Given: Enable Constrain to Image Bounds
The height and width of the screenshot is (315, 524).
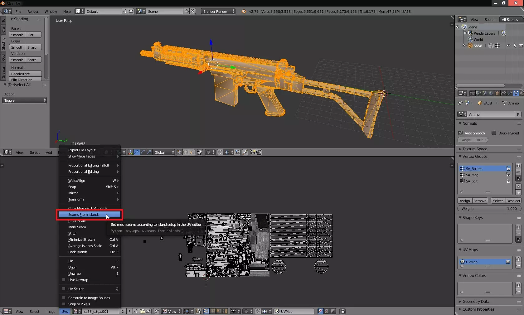Looking at the screenshot, I should (x=64, y=298).
